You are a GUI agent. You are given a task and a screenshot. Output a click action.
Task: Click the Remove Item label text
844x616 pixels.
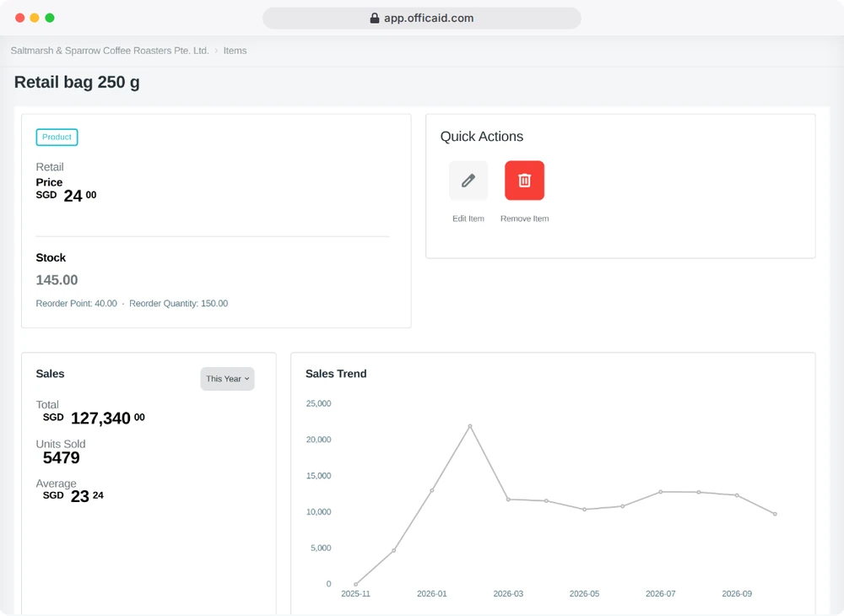pos(525,219)
